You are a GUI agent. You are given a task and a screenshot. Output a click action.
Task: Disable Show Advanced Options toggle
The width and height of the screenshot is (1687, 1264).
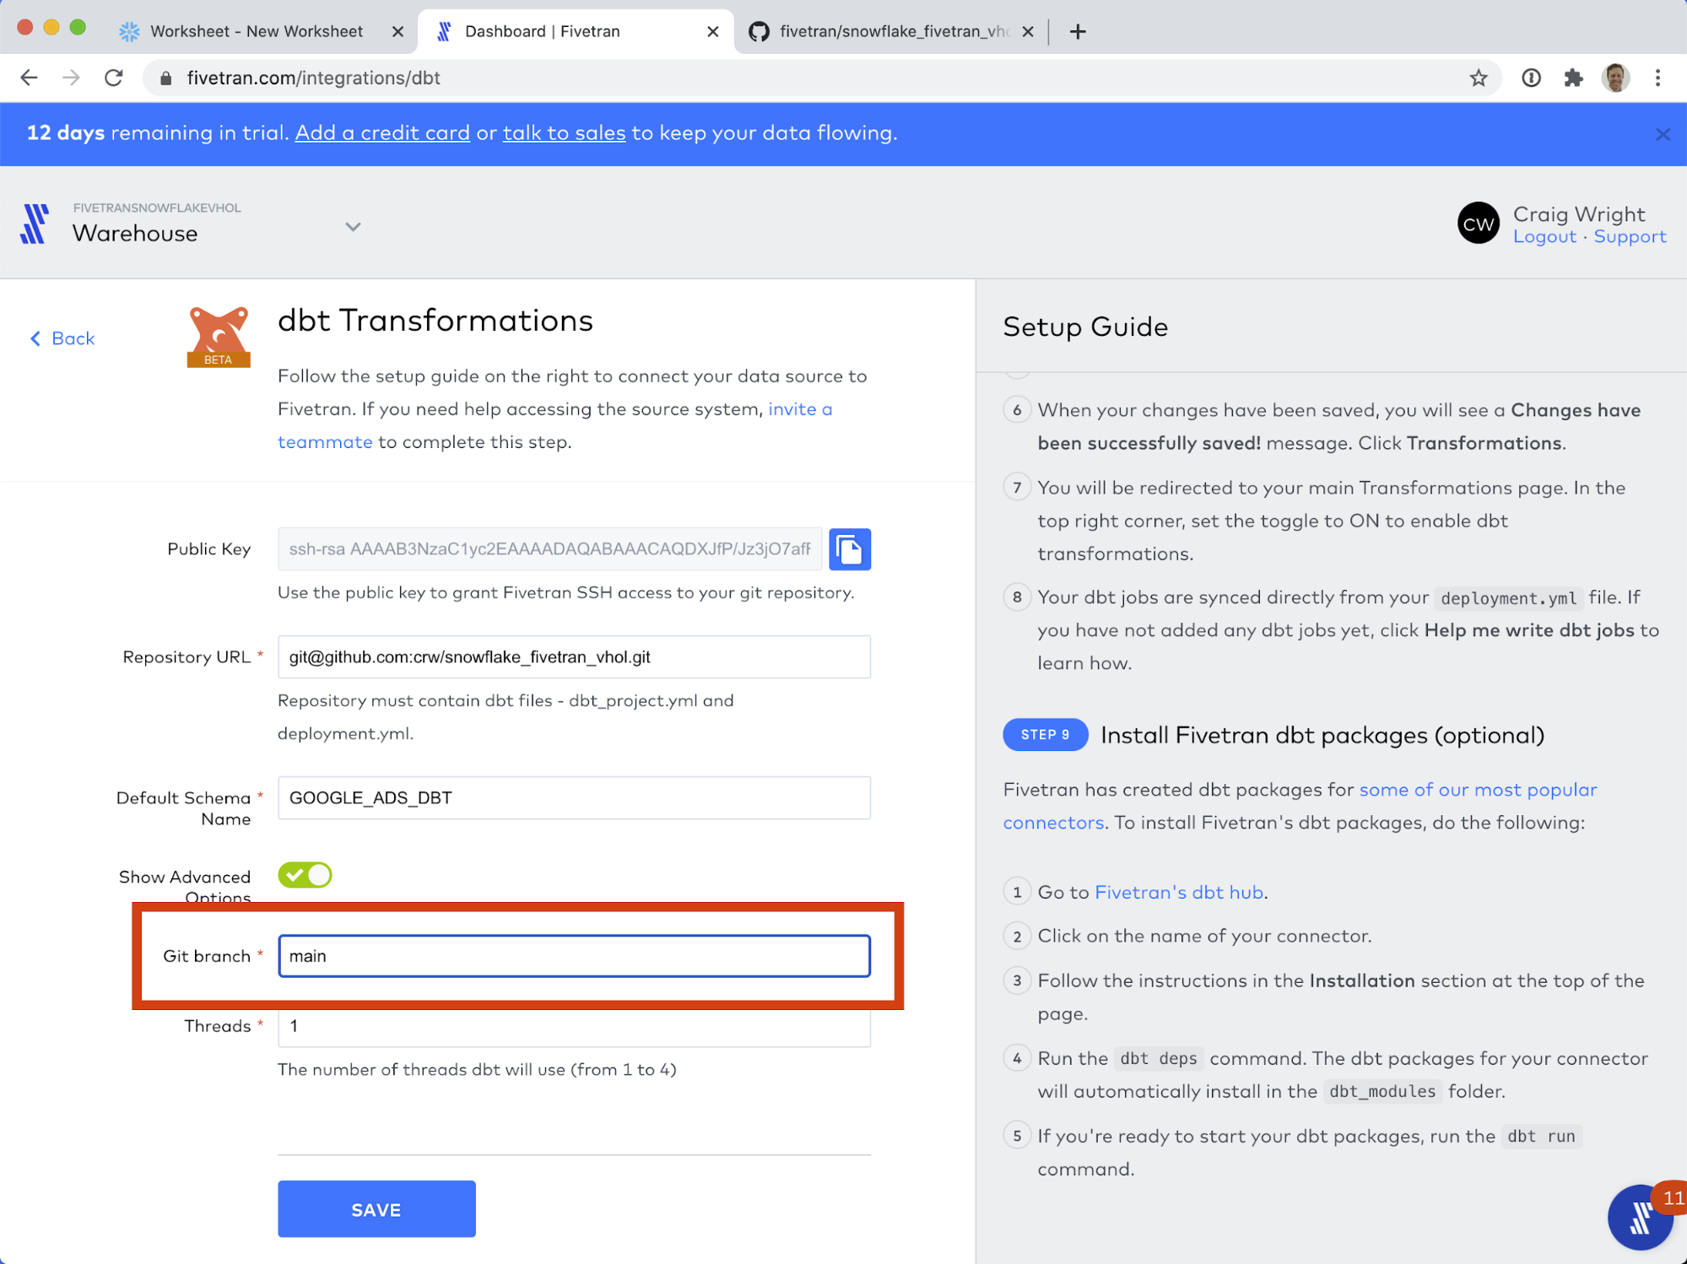click(305, 875)
